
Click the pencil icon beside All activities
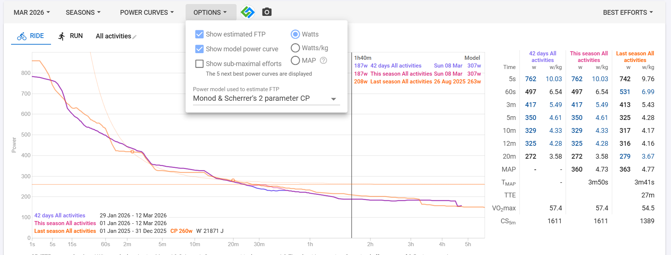(135, 37)
